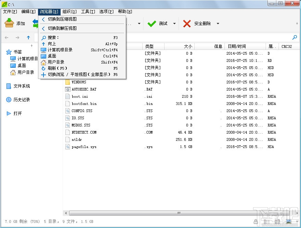Screen dimensions: 301x228
Task: Click the plus icon above bookmarks
Action: coord(32,45)
